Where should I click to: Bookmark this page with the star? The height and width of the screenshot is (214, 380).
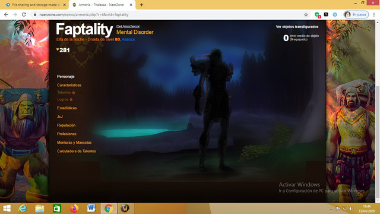point(306,14)
